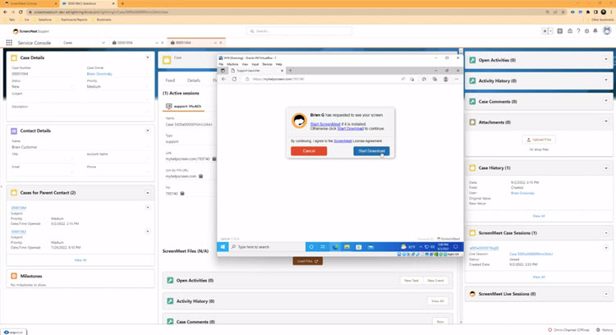Open Cases for Parent Contact menu arrow
This screenshot has height=335, width=616.
pyautogui.click(x=148, y=193)
